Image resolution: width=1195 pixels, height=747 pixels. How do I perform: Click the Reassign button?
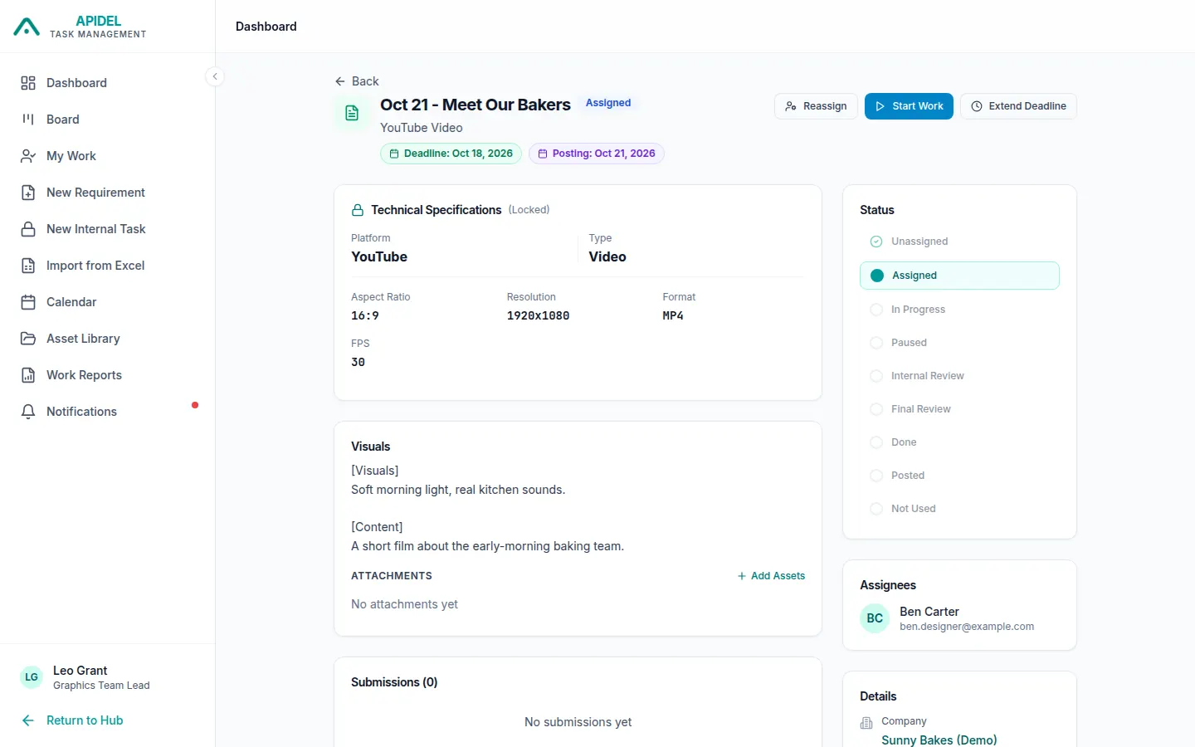coord(816,106)
